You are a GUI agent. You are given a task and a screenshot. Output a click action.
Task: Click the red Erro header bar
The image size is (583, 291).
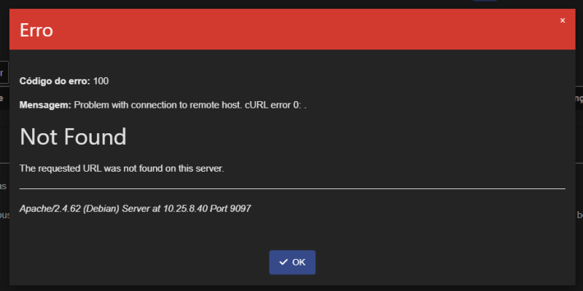292,29
